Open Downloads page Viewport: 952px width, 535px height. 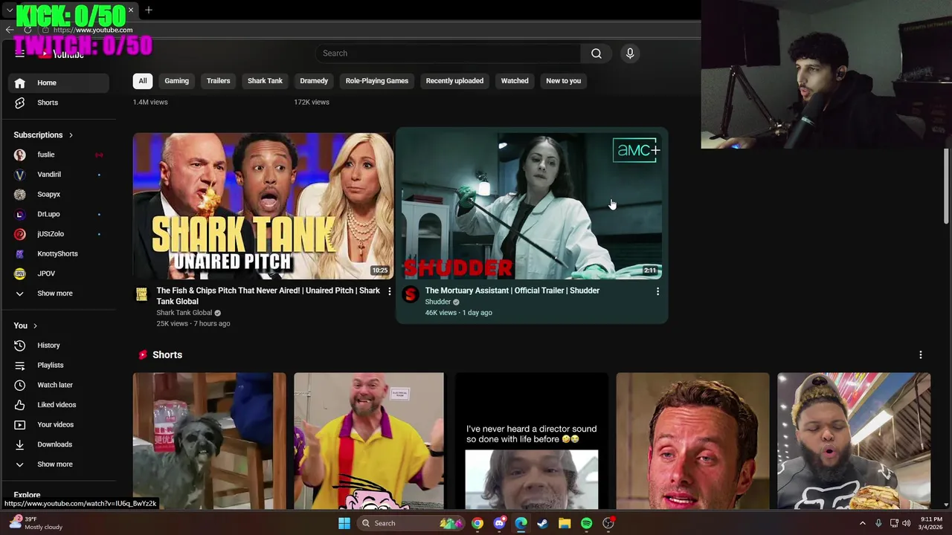coord(59,444)
